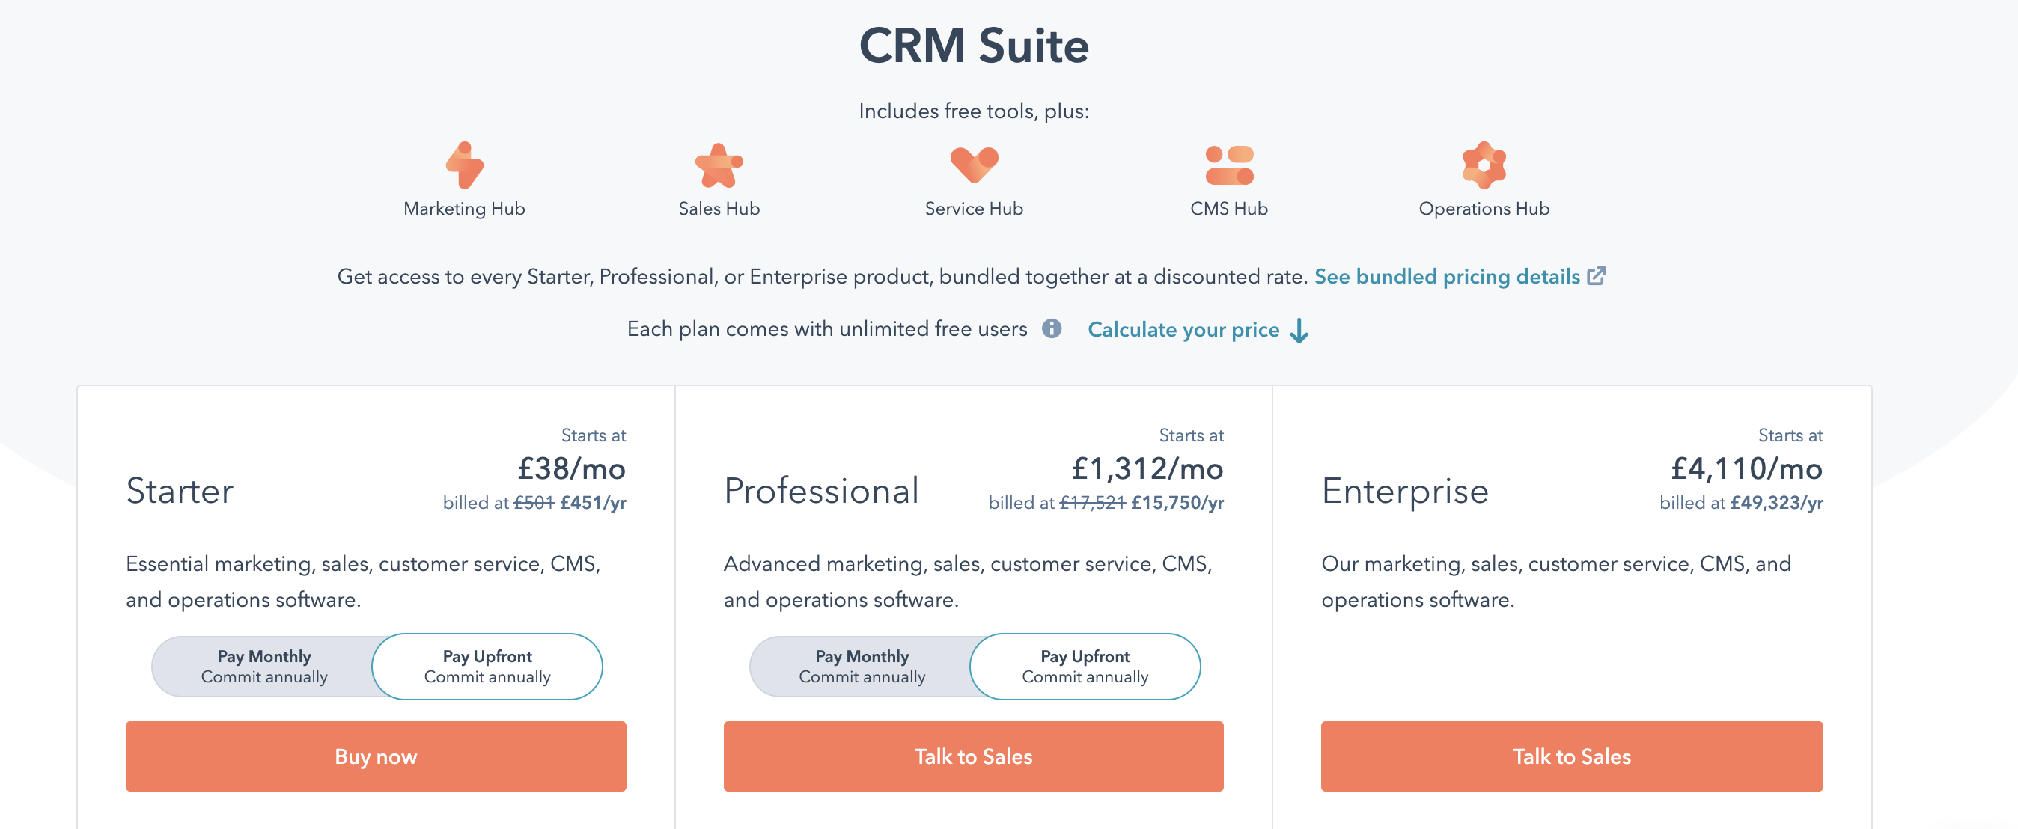
Task: Click the Includes free tools, plus: text
Action: 974,111
